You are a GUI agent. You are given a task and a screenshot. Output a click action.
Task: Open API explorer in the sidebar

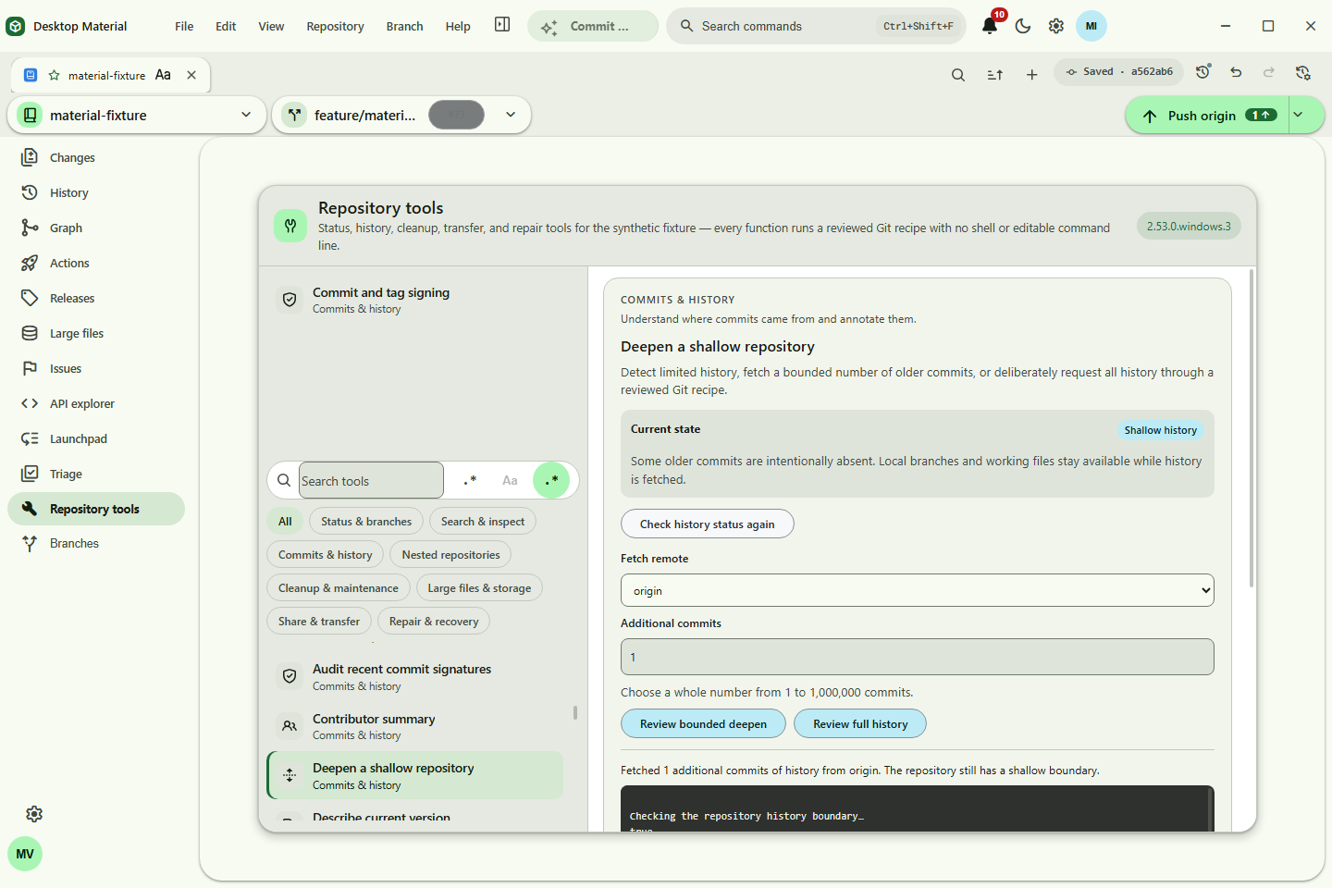(96, 403)
